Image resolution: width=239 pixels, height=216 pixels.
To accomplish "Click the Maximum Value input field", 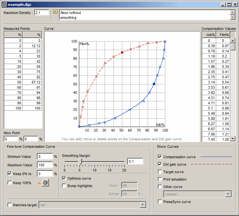I will (x=45, y=165).
